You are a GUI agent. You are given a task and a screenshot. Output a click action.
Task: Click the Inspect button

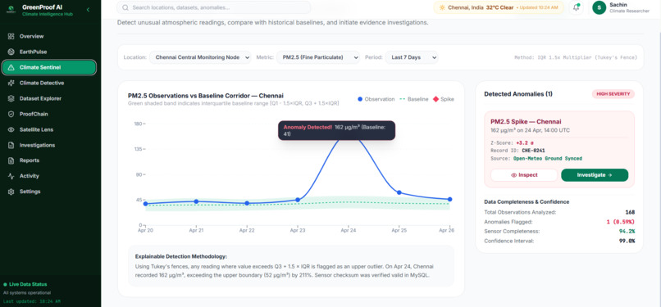tap(524, 175)
